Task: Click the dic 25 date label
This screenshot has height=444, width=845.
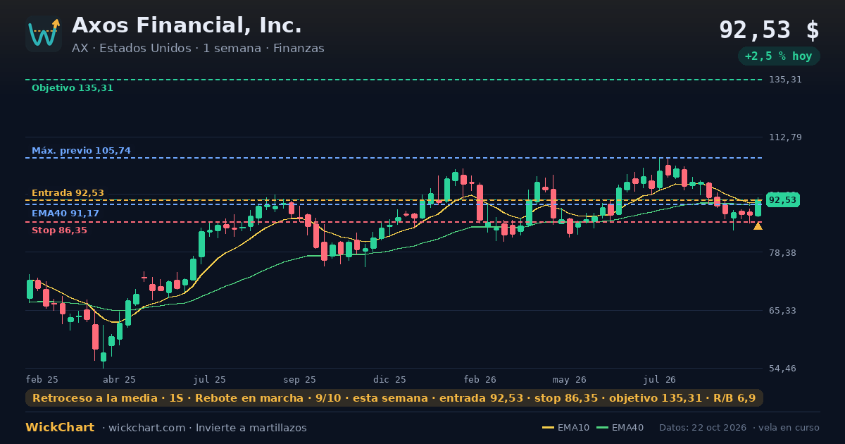Action: [x=390, y=379]
